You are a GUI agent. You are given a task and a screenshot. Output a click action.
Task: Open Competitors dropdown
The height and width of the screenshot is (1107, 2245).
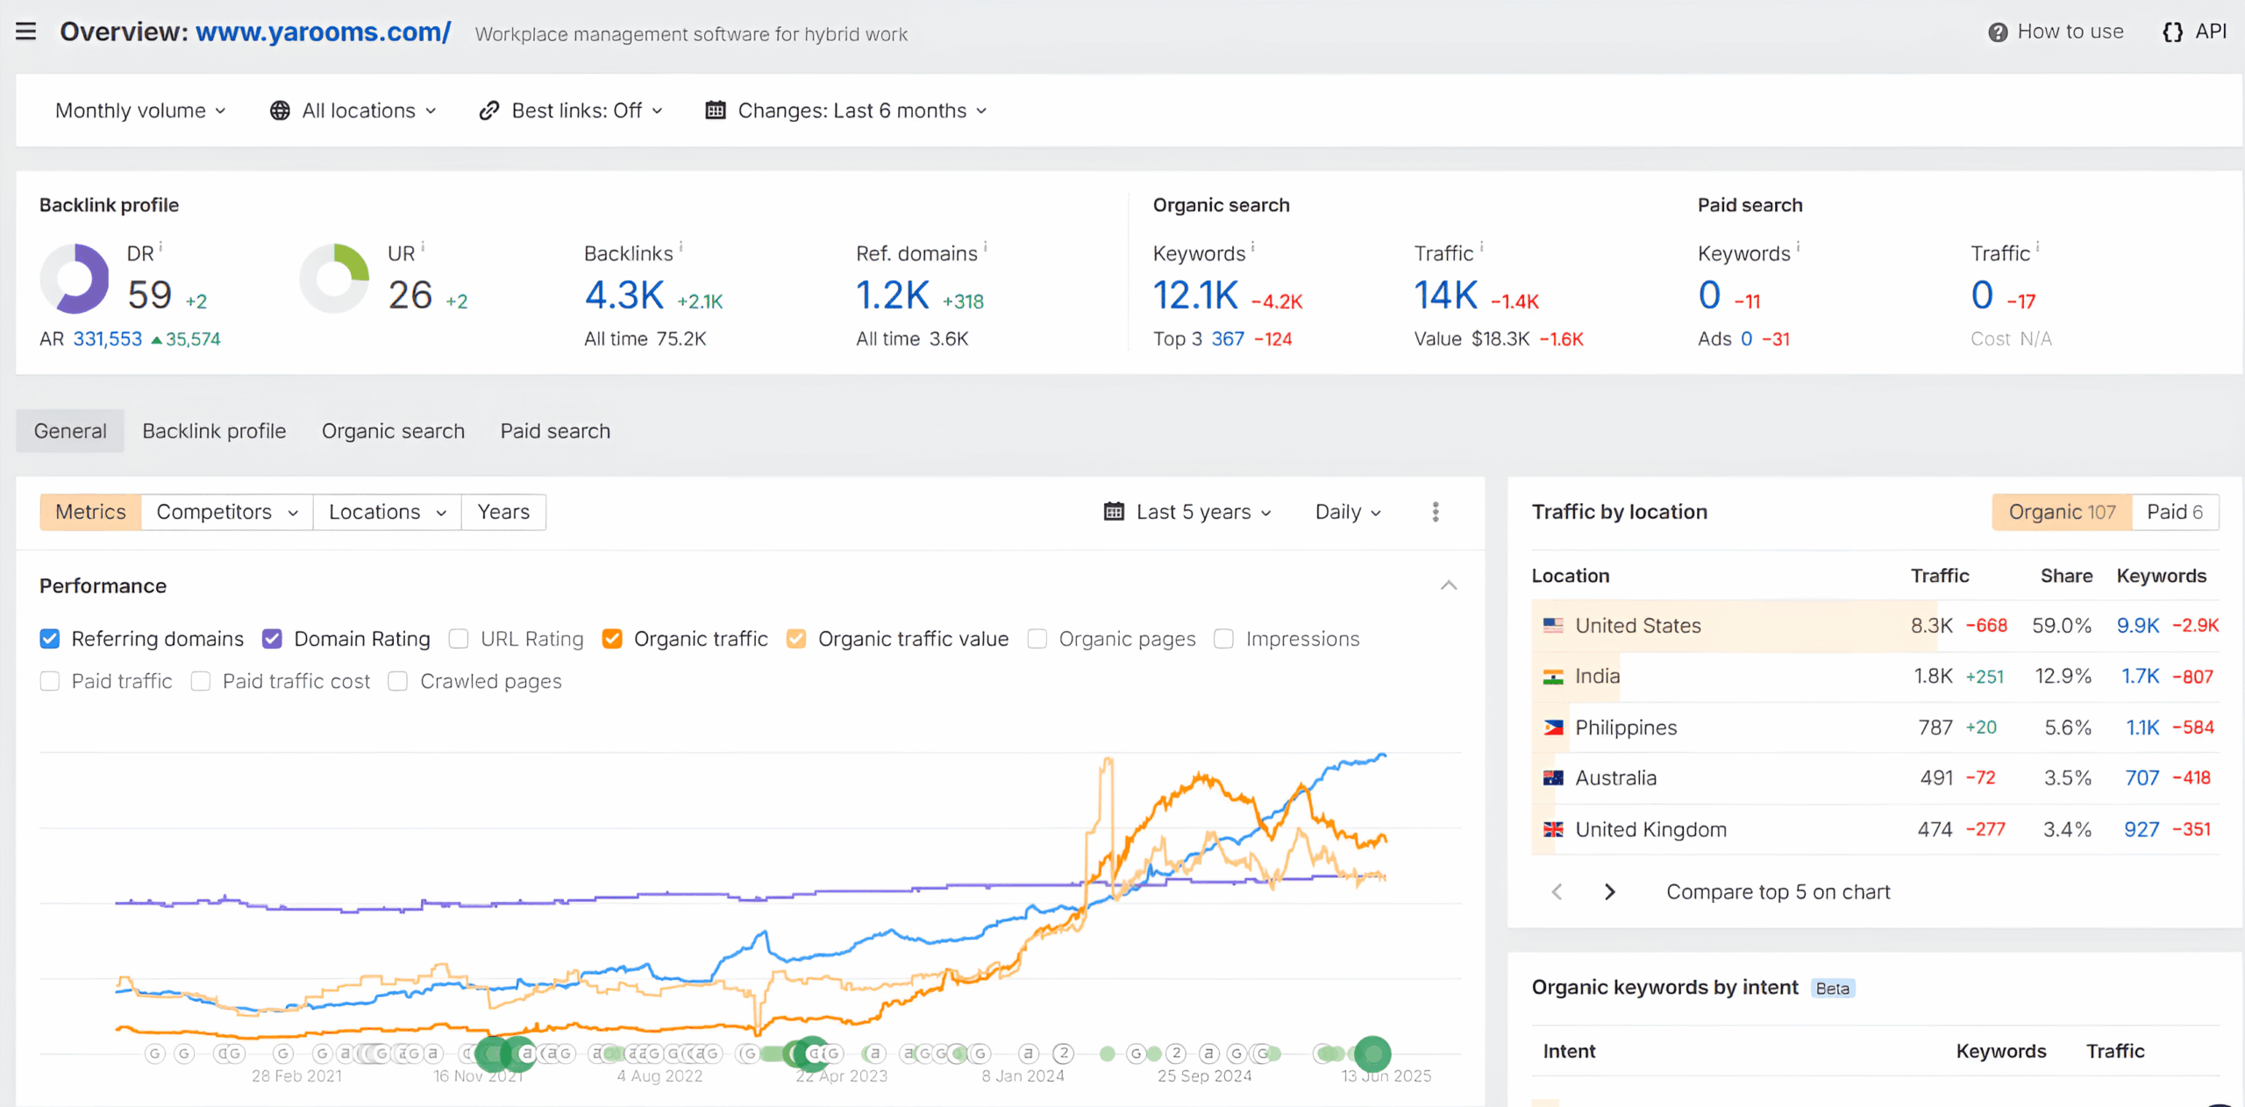(x=227, y=511)
